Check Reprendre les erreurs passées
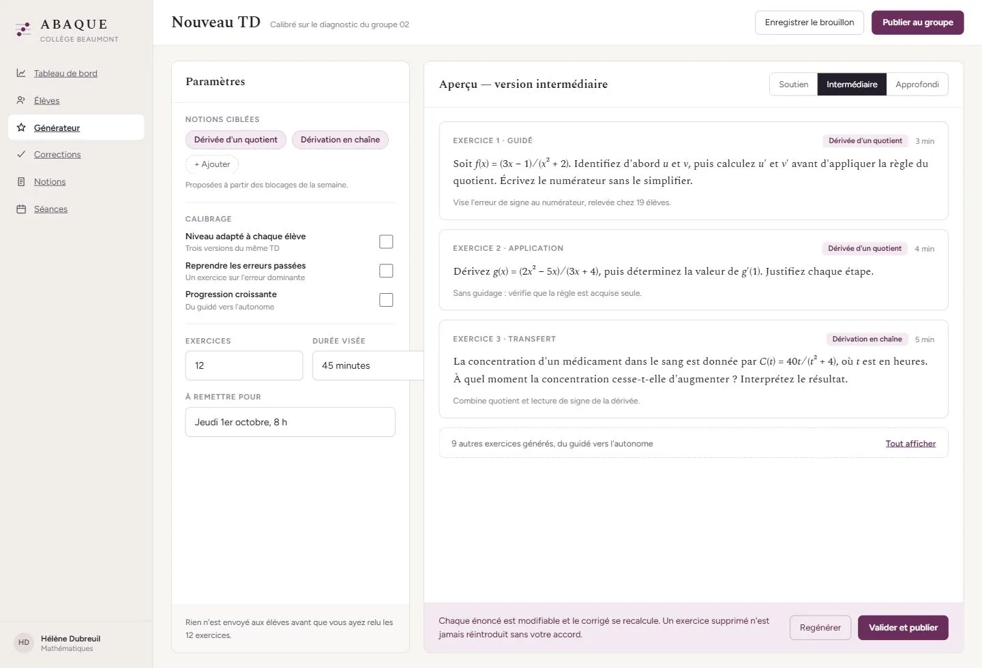The height and width of the screenshot is (668, 982). pos(386,271)
